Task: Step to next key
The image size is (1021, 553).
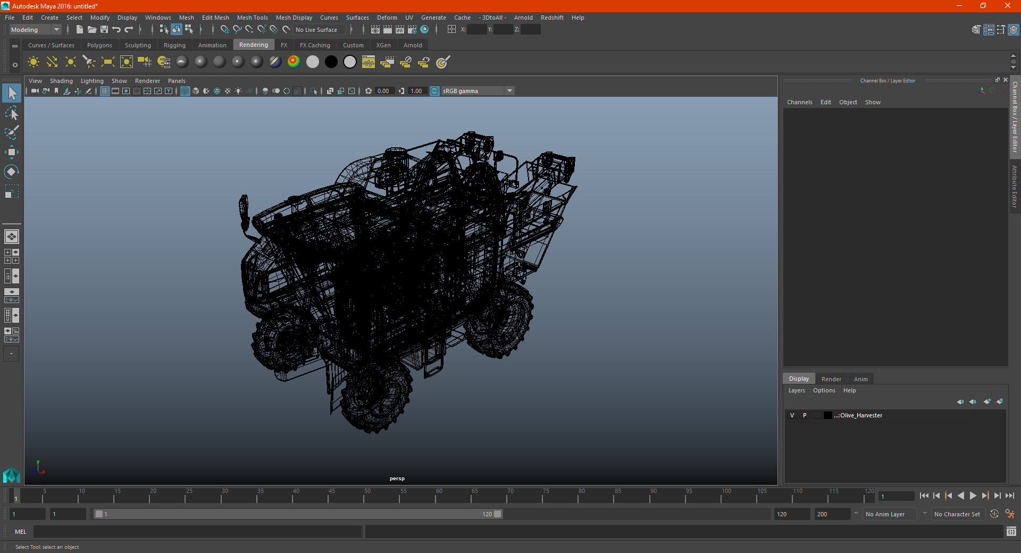Action: (x=985, y=496)
